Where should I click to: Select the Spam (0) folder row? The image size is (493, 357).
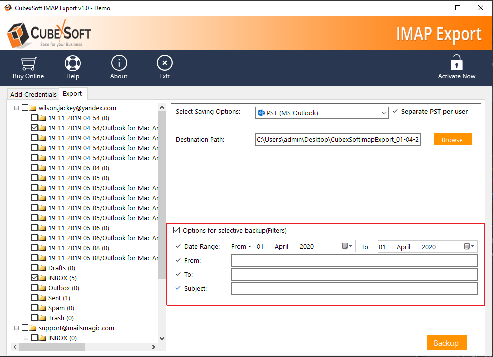point(61,308)
